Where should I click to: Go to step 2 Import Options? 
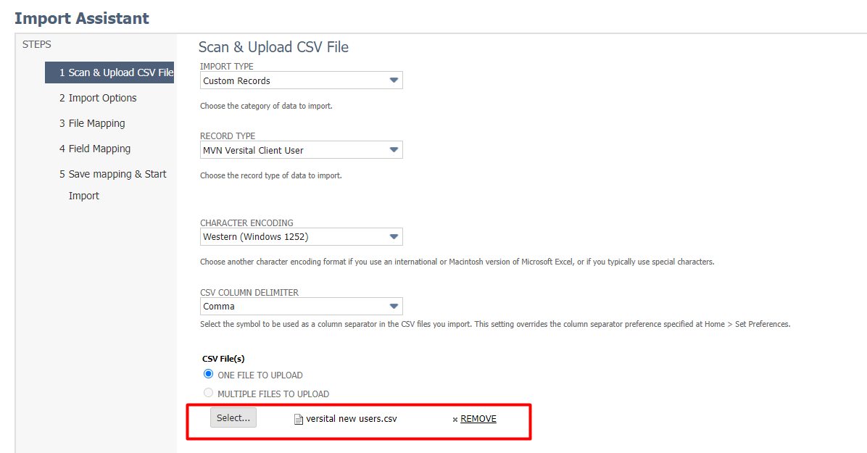[x=98, y=98]
